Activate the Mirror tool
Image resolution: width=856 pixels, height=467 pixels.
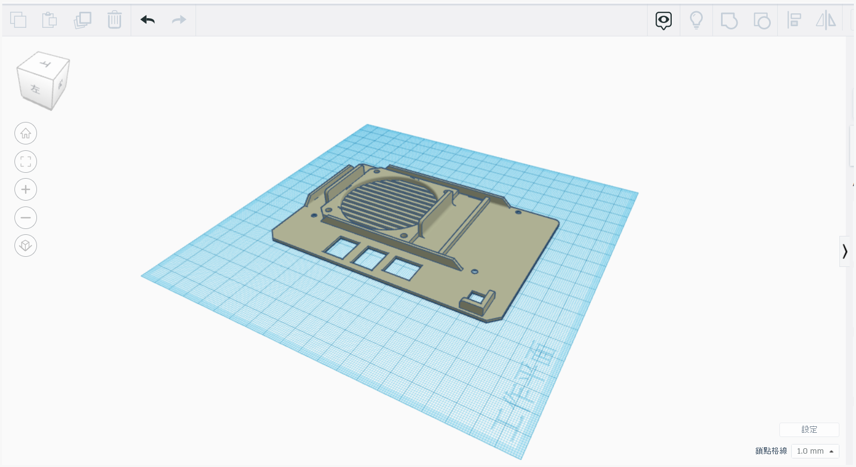coord(825,20)
